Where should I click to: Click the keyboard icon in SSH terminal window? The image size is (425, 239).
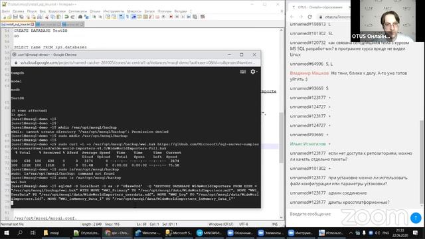[243, 72]
